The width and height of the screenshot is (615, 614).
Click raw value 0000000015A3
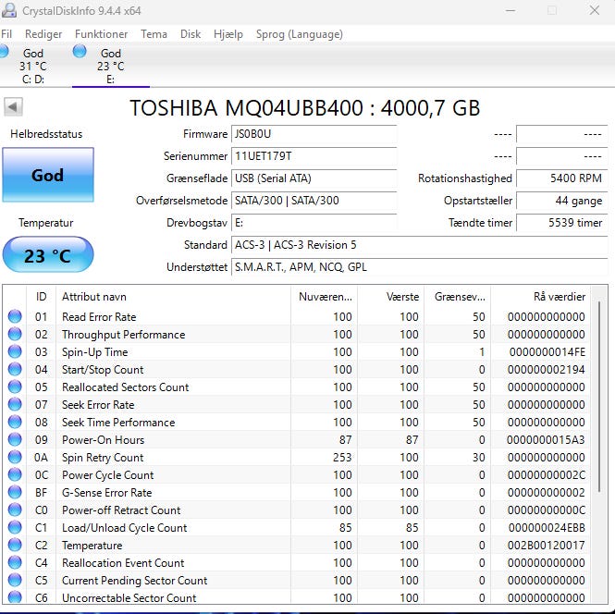click(546, 440)
